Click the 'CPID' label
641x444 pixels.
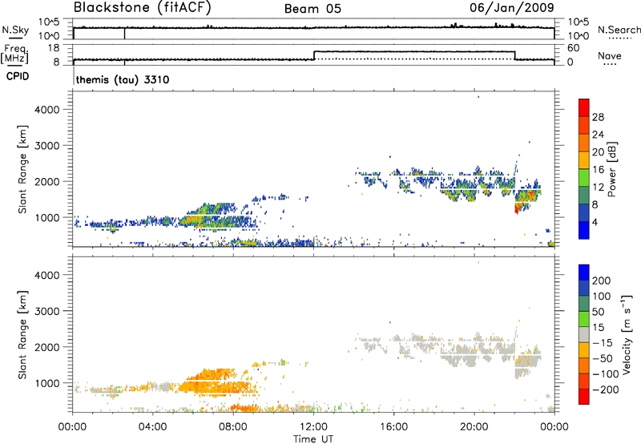click(x=18, y=76)
